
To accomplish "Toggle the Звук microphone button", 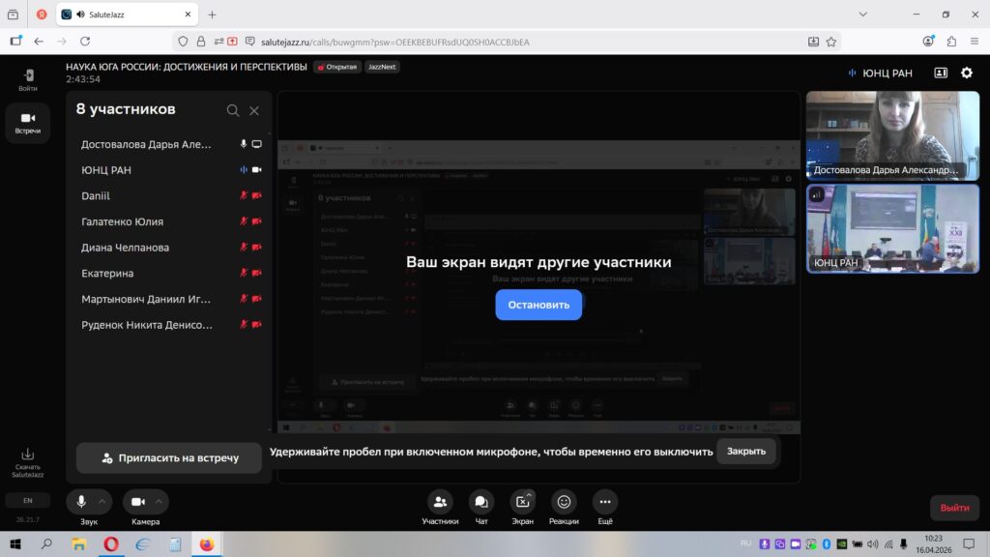I will (x=81, y=502).
